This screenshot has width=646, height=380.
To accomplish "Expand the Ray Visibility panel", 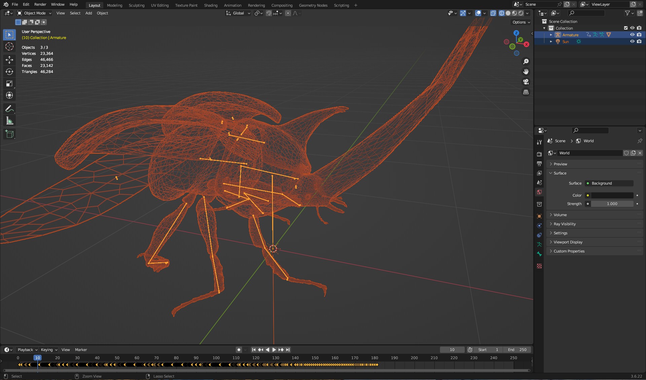I will (565, 224).
